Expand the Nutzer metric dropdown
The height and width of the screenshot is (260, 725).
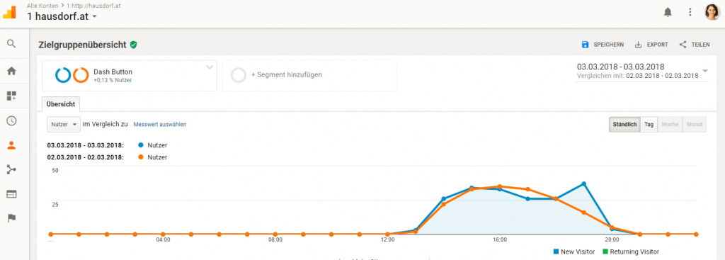point(64,125)
